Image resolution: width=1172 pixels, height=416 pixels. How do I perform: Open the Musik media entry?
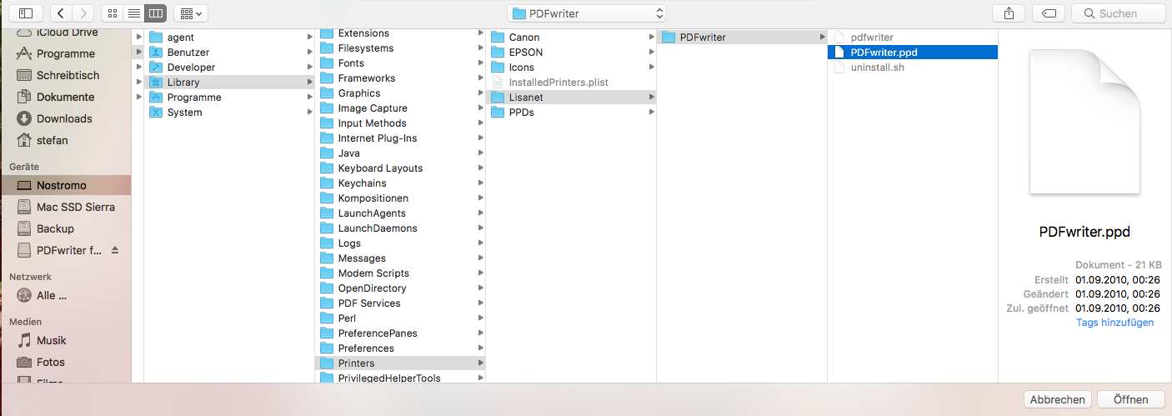[51, 340]
